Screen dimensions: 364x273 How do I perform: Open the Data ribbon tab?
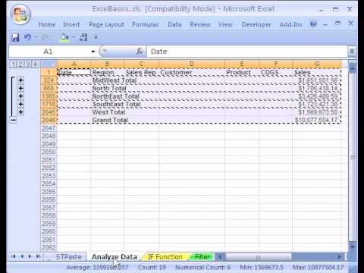(174, 24)
